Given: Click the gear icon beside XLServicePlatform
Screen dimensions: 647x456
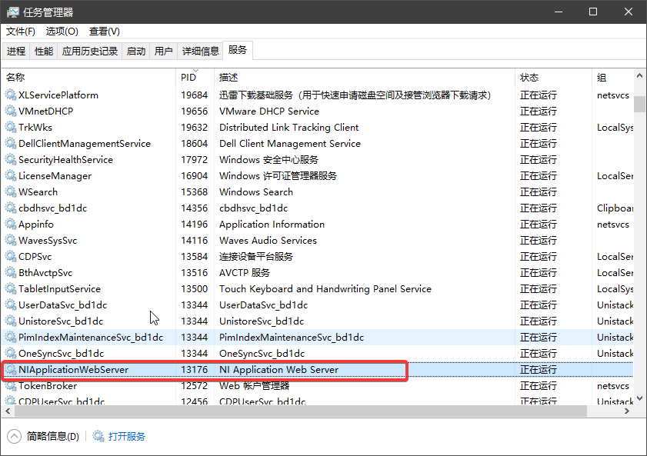Looking at the screenshot, I should (11, 95).
